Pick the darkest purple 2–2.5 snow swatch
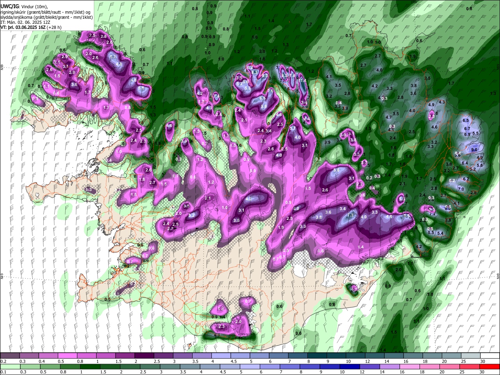Image resolution: width=500 pixels, height=375 pixels. [144, 355]
